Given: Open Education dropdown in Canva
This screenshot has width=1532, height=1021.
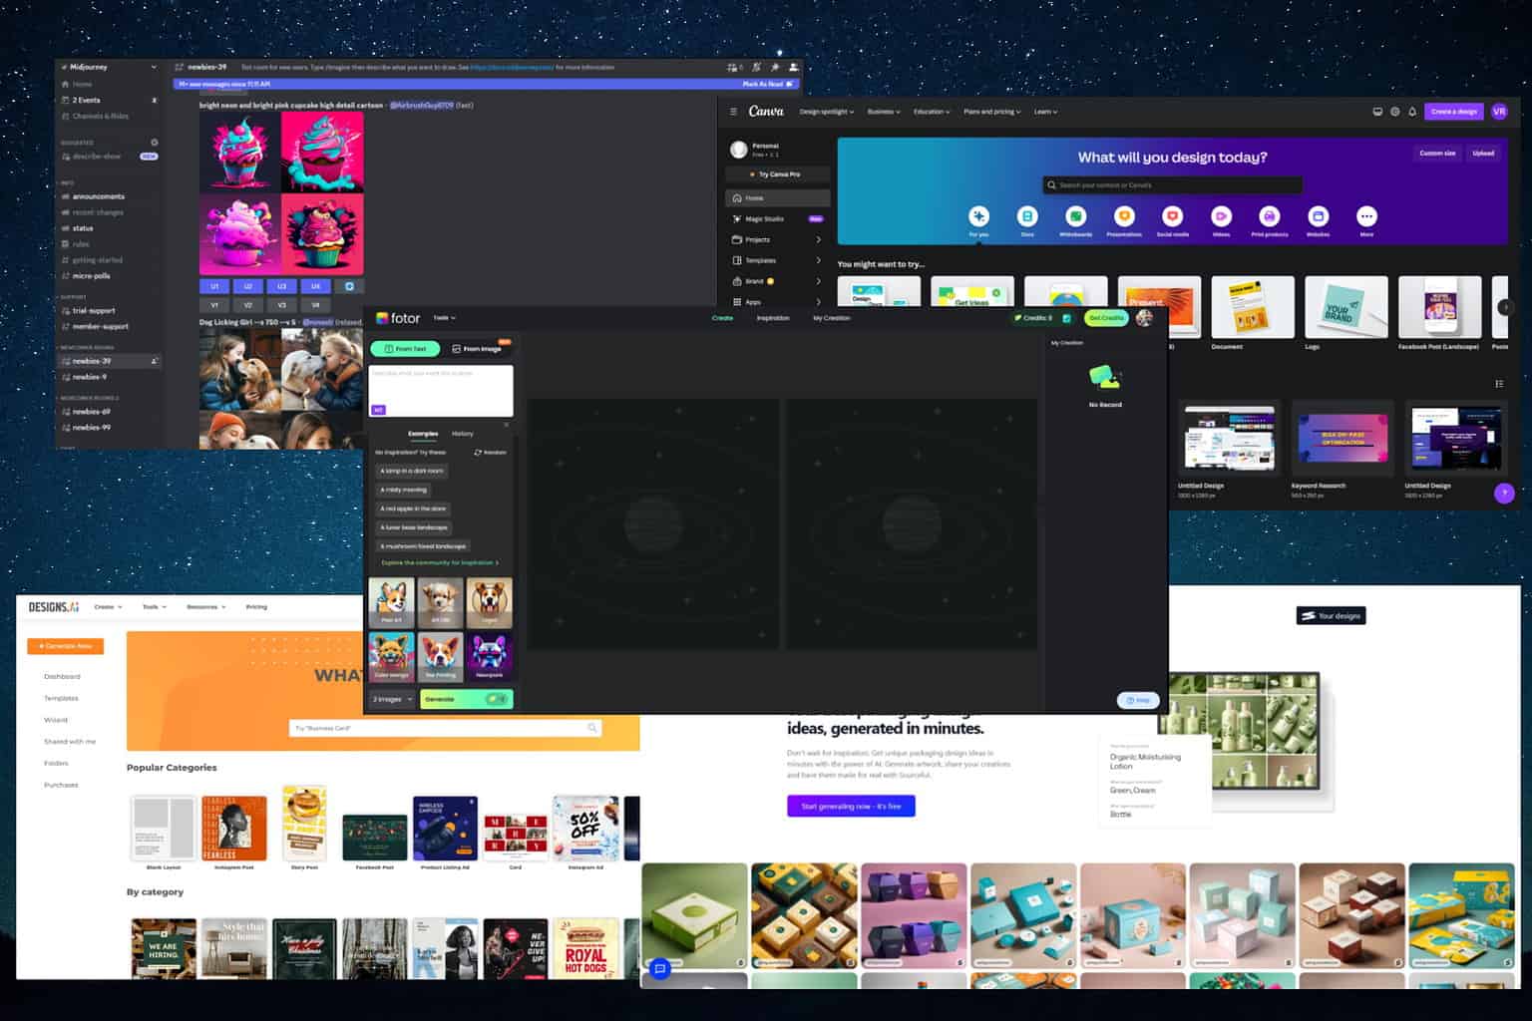Looking at the screenshot, I should click(932, 112).
